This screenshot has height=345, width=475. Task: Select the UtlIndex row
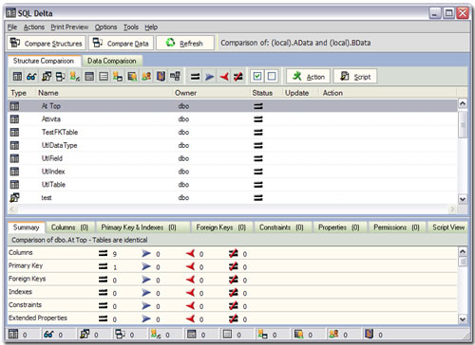[x=233, y=172]
